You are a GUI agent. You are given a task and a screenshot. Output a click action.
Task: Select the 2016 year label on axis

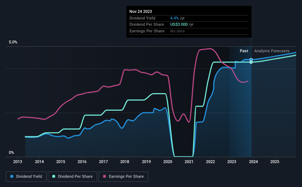click(82, 162)
